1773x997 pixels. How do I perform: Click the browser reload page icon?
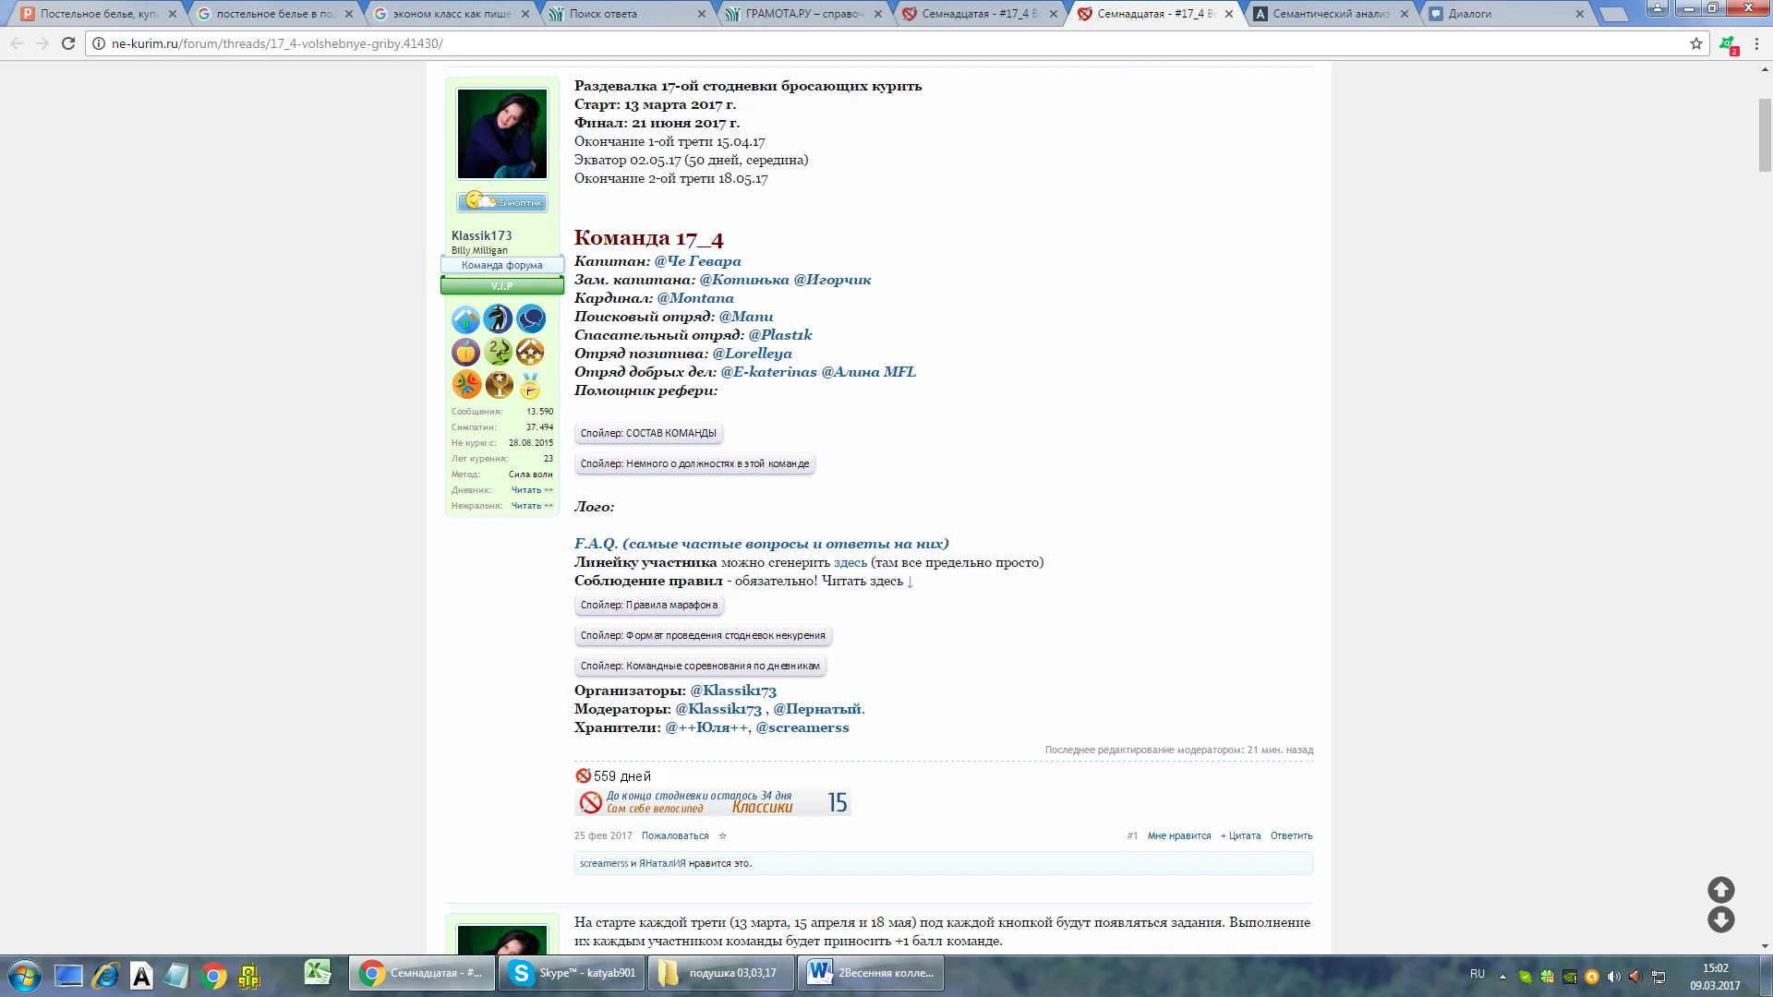(x=68, y=43)
